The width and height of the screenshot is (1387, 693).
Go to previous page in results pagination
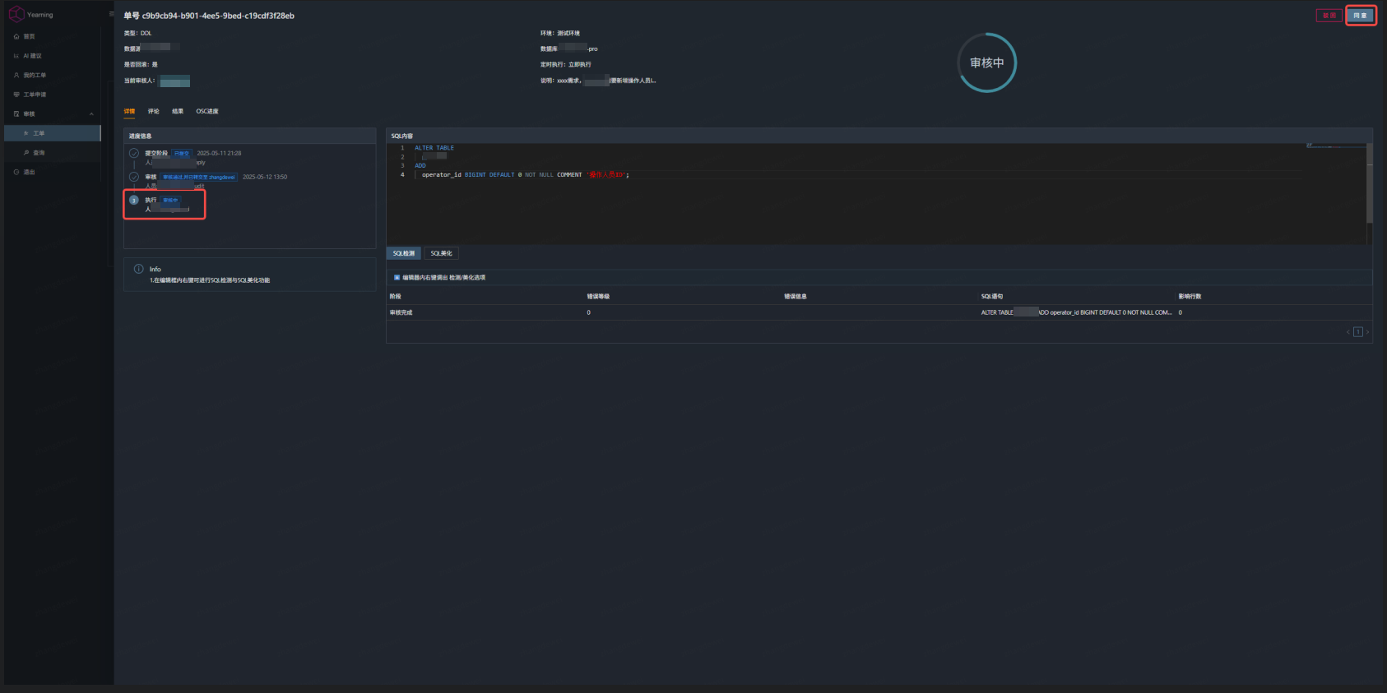click(1348, 332)
